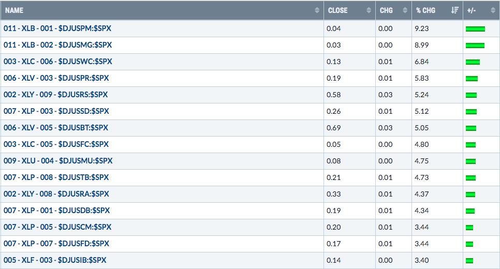Open the $DJUSSD:$SPX link
Screen dimensions: 500x269
pyautogui.click(x=56, y=111)
